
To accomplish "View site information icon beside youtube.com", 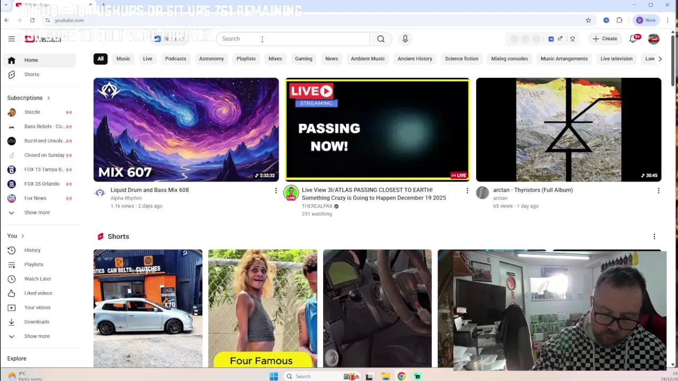I will [x=48, y=20].
